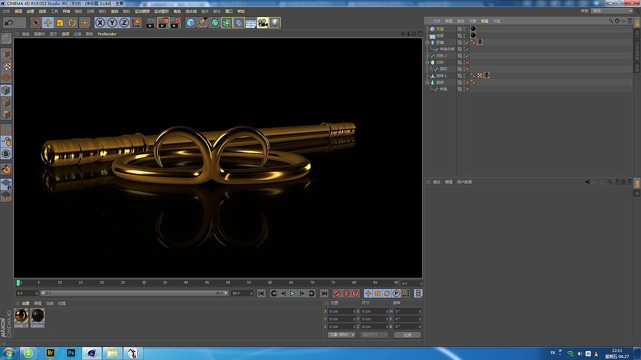Open the Floor environment grid icon

tap(251, 22)
